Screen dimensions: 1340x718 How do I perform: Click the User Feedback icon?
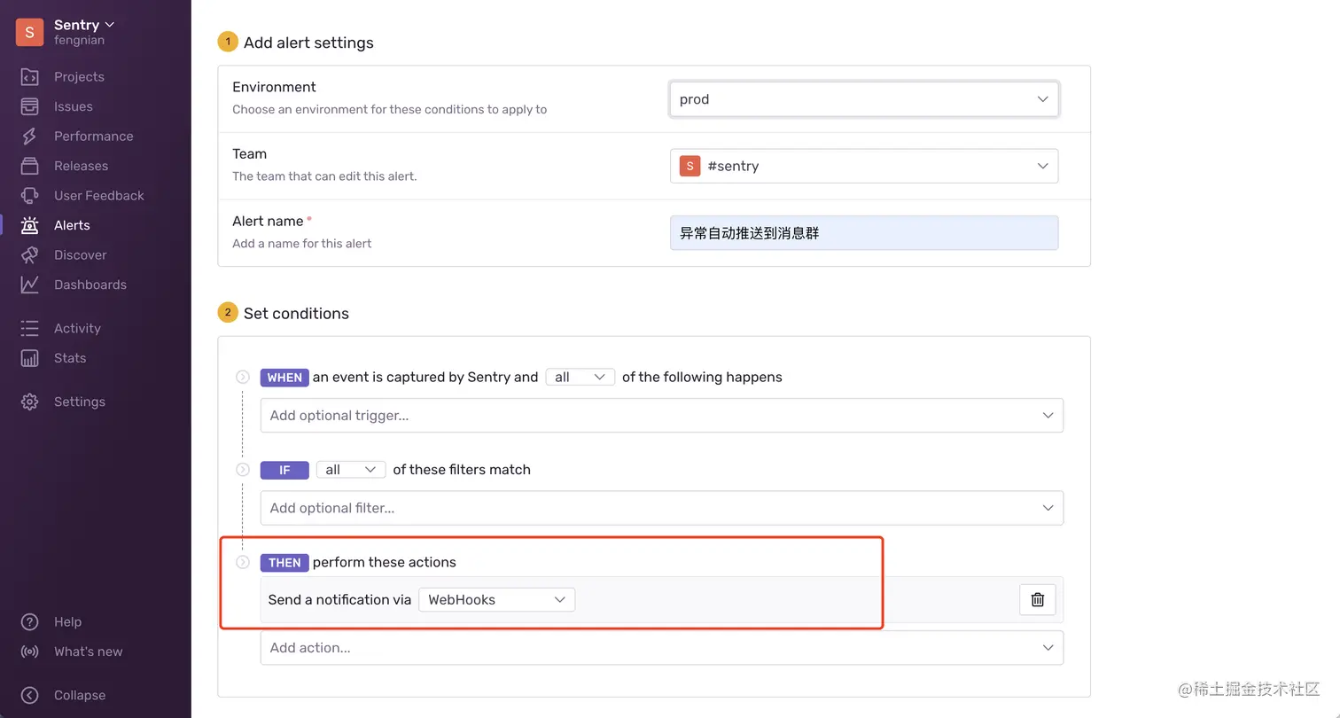click(x=29, y=196)
